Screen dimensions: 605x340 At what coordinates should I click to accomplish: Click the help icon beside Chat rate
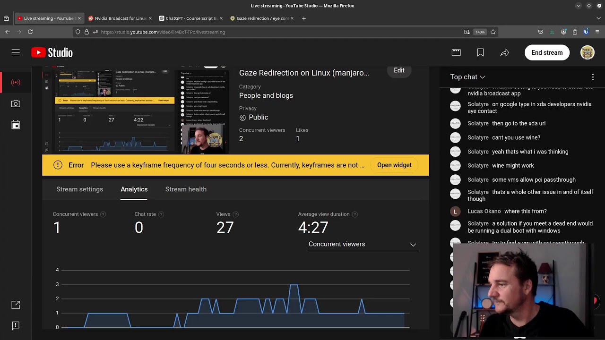[x=161, y=214]
